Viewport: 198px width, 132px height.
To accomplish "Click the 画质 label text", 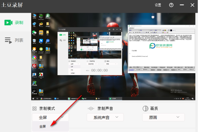I will [155, 109].
